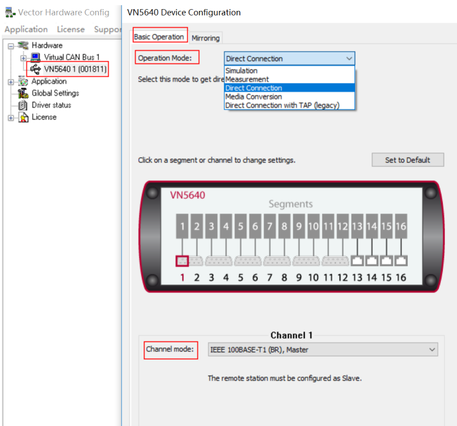The height and width of the screenshot is (426, 457).
Task: Click channel number 11 label
Action: tap(328, 278)
